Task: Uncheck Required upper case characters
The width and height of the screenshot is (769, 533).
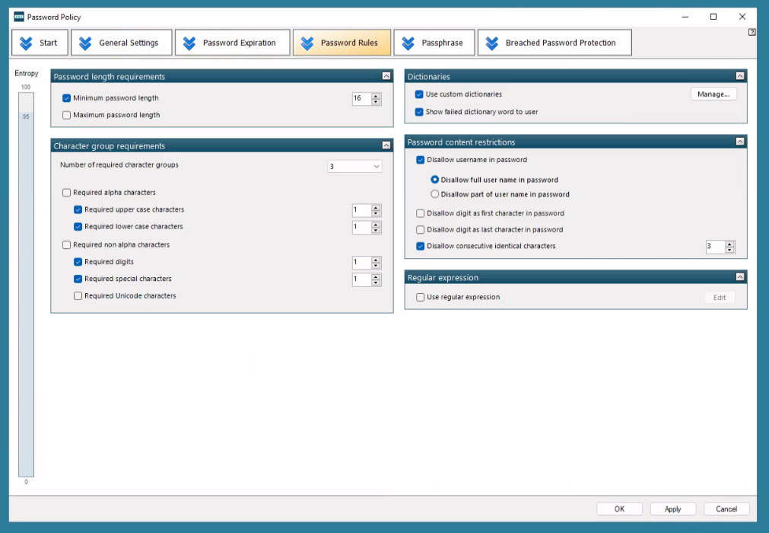Action: [78, 210]
